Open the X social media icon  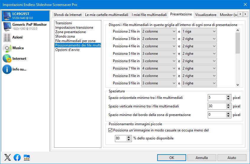(x=7, y=157)
